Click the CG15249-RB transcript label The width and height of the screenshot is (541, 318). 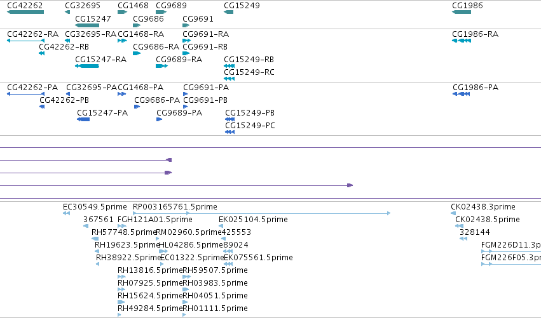tap(249, 60)
